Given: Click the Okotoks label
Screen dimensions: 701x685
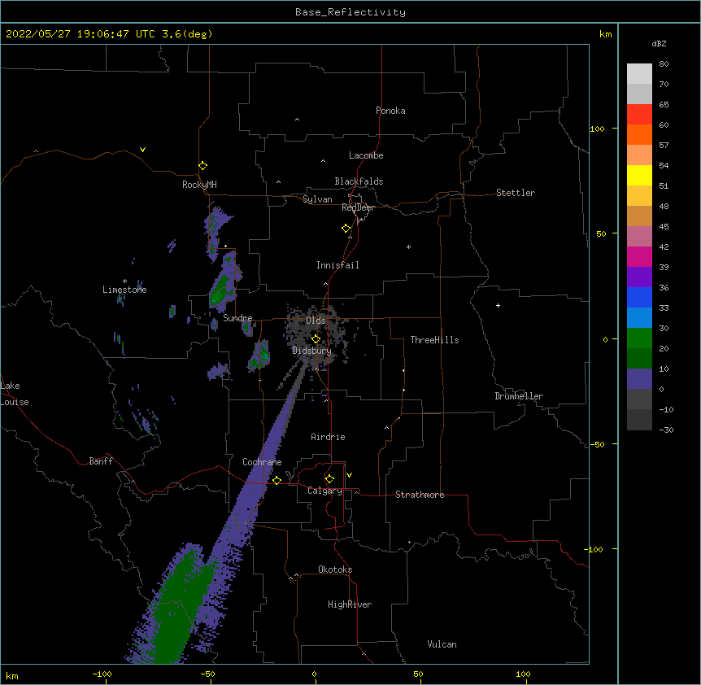Looking at the screenshot, I should 335,569.
